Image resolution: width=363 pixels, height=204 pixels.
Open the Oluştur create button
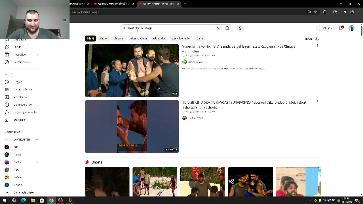click(325, 28)
